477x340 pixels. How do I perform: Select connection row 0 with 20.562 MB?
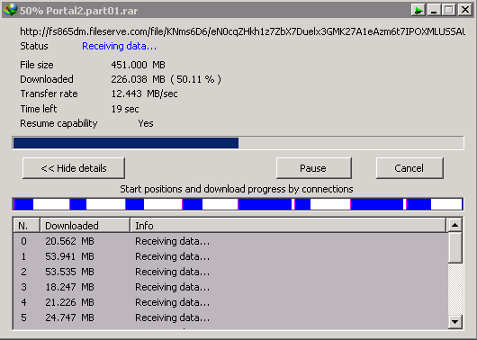tap(230, 241)
